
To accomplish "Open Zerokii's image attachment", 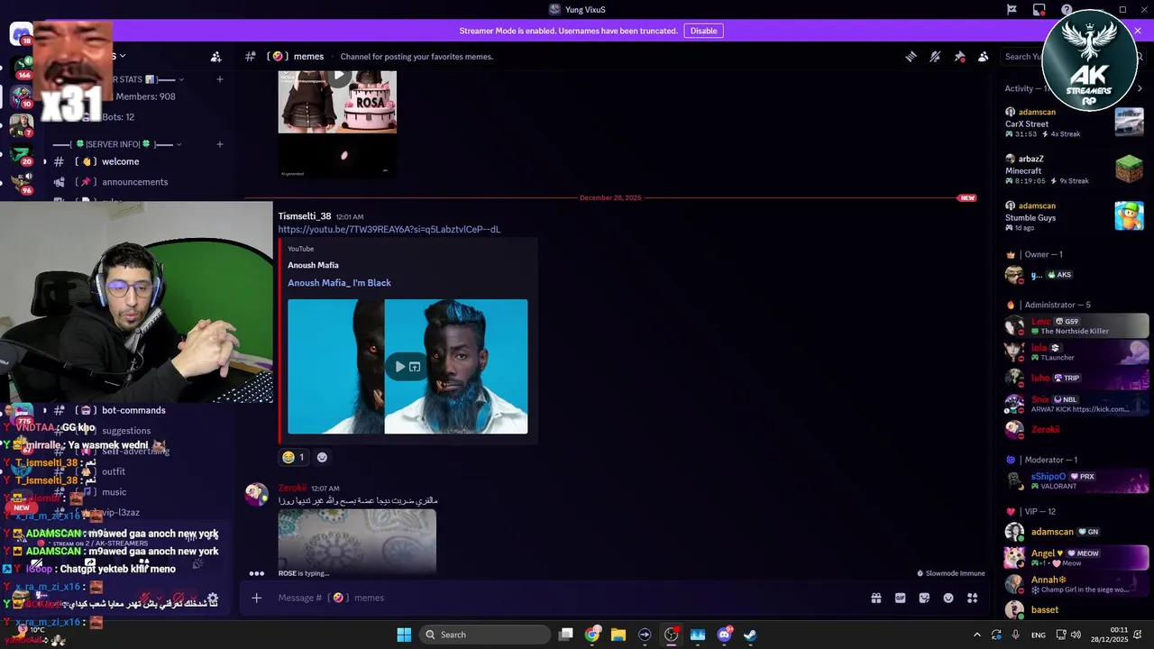I will (357, 542).
